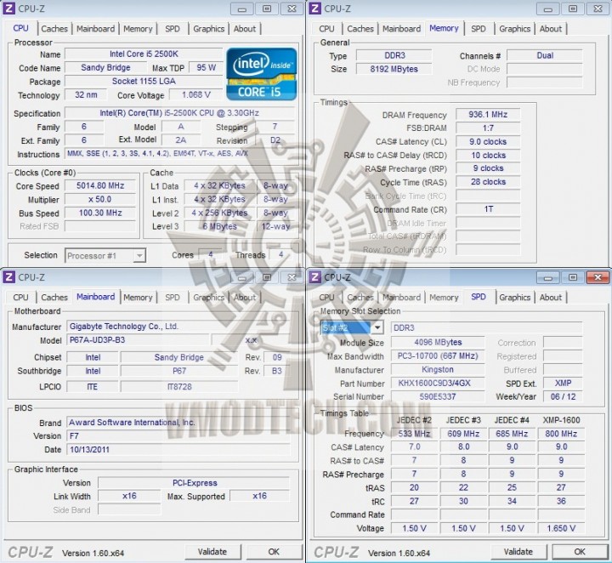This screenshot has height=563, width=612.
Task: Click the SPD Ext. field XMP
Action: pyautogui.click(x=563, y=384)
